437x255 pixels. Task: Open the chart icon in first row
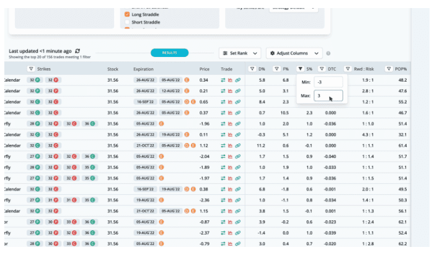(231, 80)
